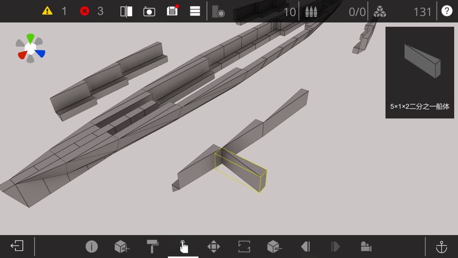The width and height of the screenshot is (458, 258).
Task: Click the redo right arrow
Action: coord(335,247)
